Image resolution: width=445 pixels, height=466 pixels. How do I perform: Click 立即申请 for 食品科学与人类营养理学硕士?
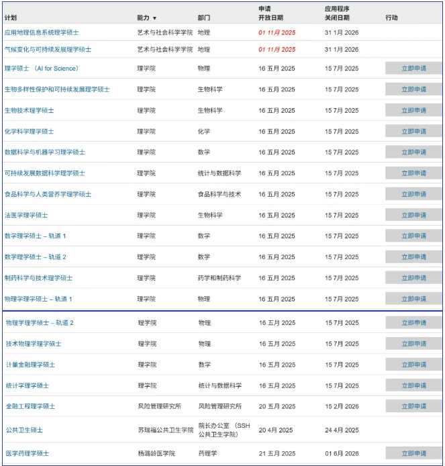point(413,195)
